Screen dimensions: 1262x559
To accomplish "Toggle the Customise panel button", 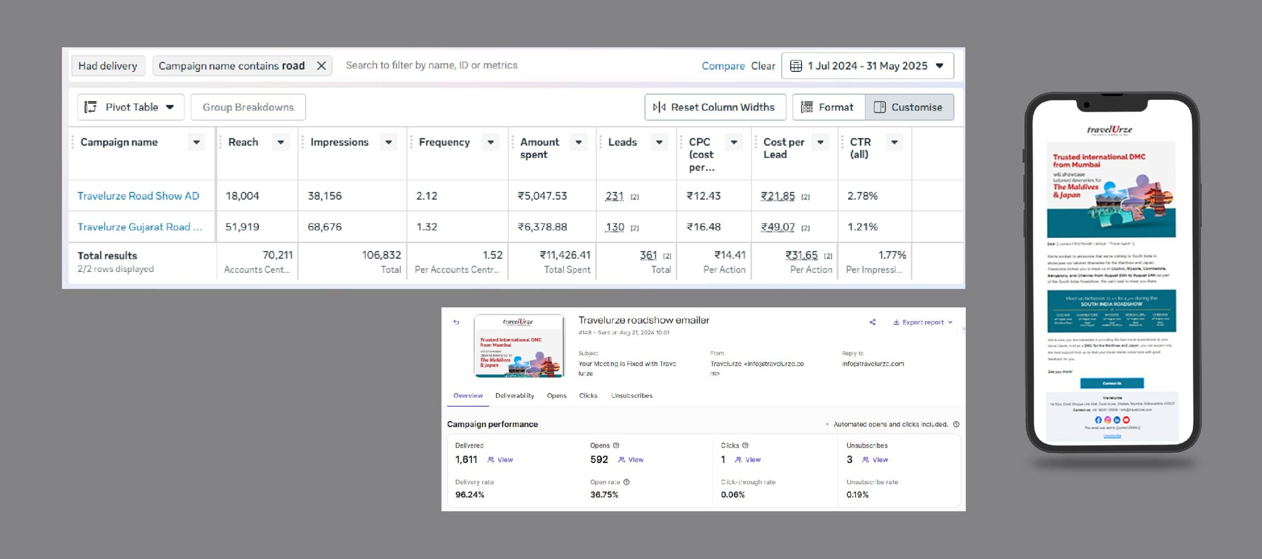I will pyautogui.click(x=909, y=107).
